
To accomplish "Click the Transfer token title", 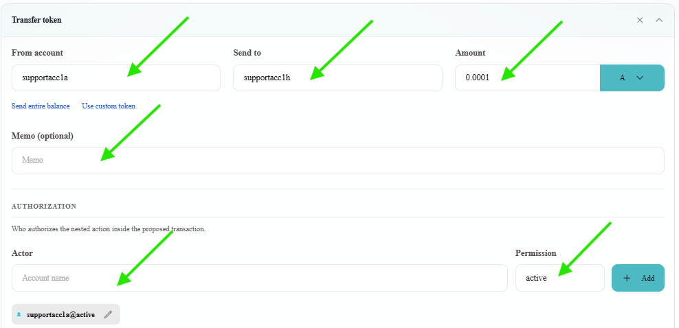I will point(36,21).
